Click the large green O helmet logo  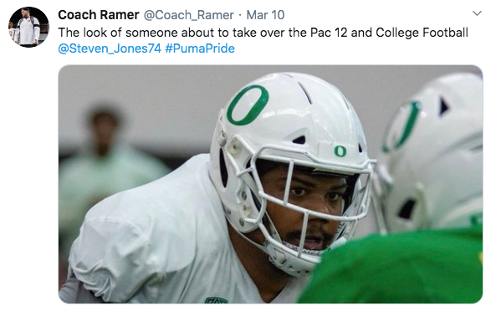click(248, 105)
